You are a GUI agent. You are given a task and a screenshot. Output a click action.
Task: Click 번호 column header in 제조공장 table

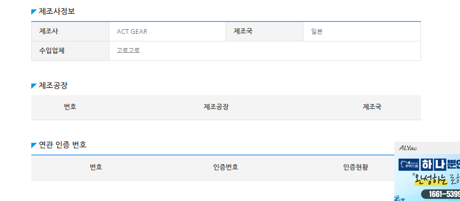(70, 107)
